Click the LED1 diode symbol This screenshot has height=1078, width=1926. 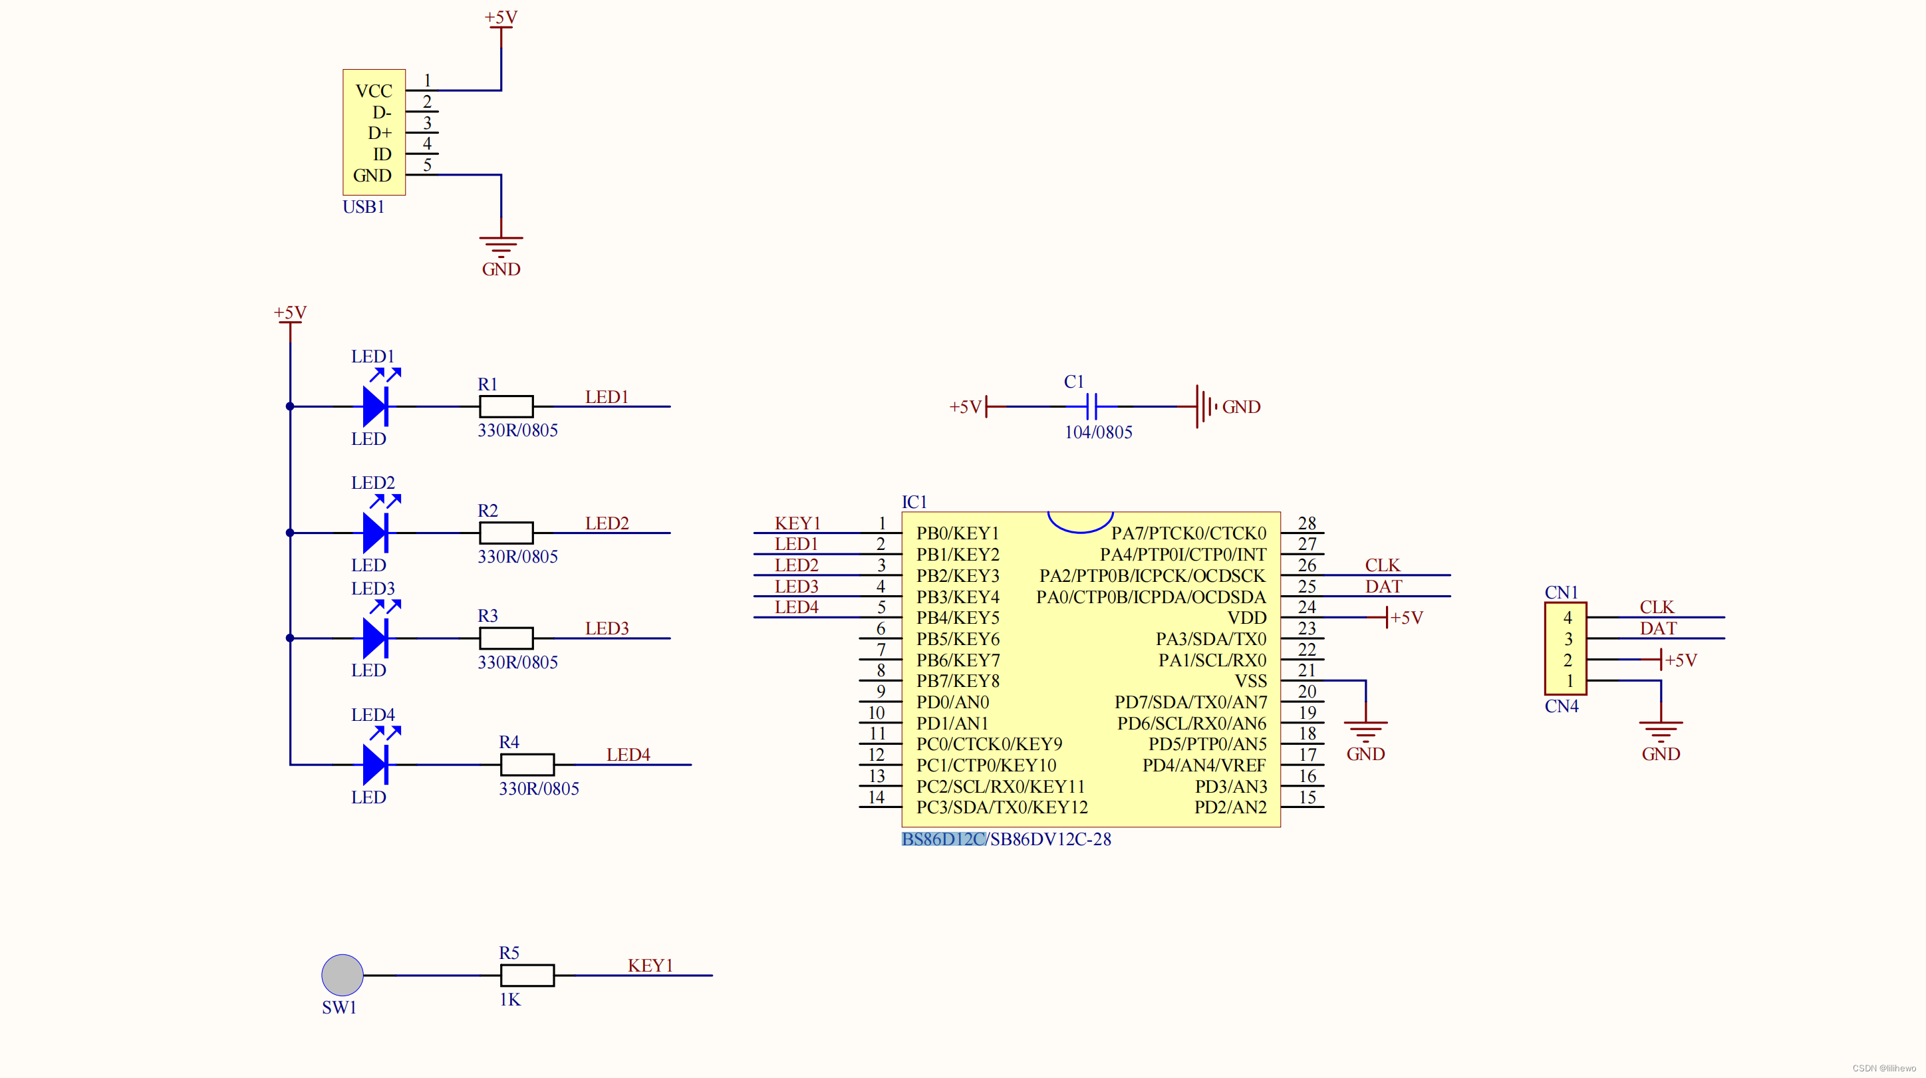click(x=374, y=406)
